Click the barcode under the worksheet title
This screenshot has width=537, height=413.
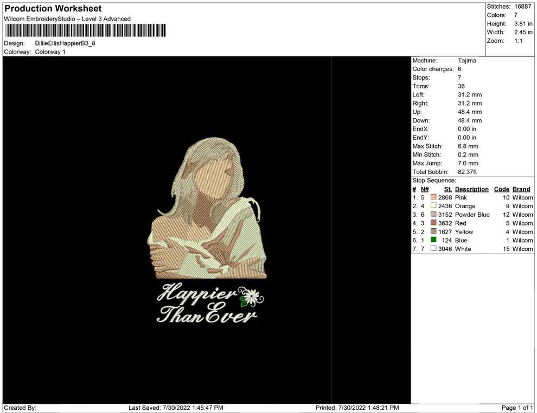point(85,30)
